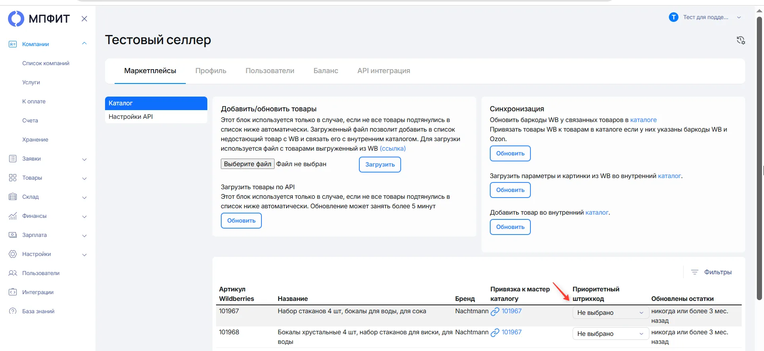Image resolution: width=764 pixels, height=351 pixels.
Task: Open Хранение sidebar item
Action: (35, 140)
